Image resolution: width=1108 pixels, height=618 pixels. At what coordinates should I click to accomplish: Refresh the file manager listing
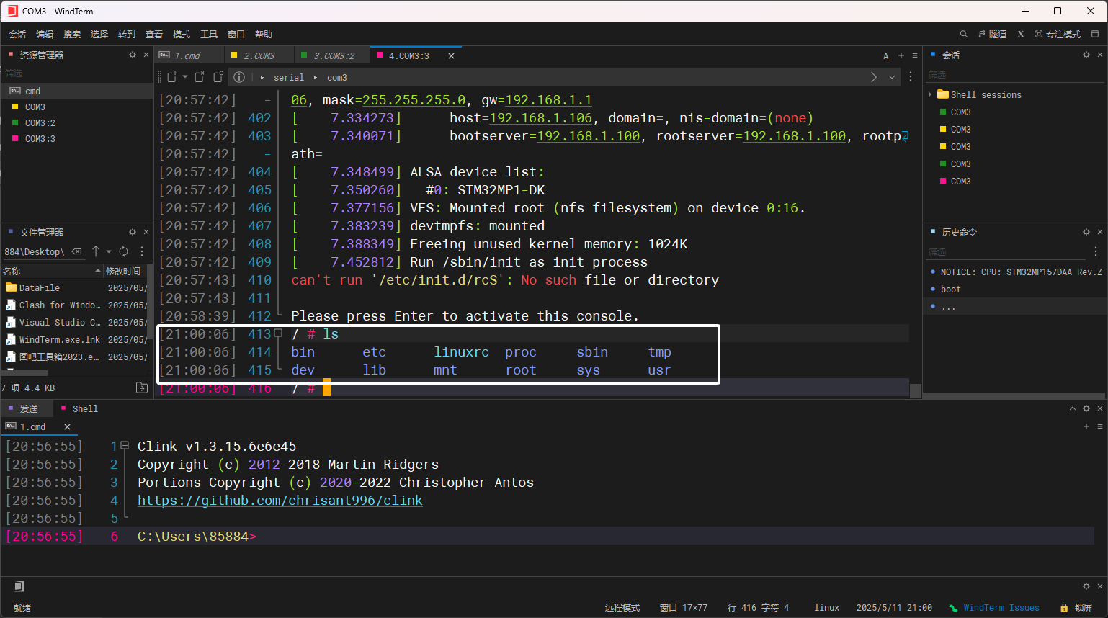point(123,251)
